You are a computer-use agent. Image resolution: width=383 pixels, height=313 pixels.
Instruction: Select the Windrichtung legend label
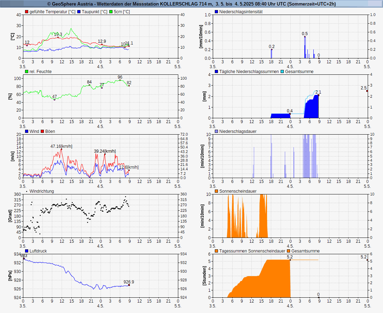click(x=42, y=191)
